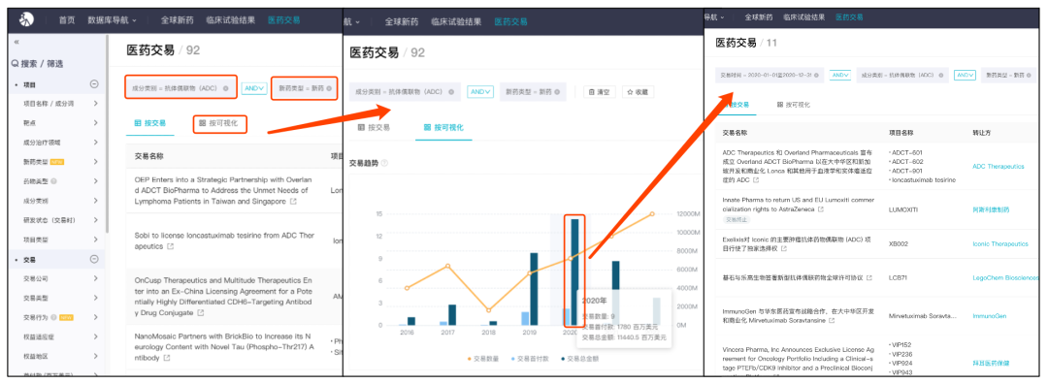Open external link icon after Exelixis deal
This screenshot has height=384, width=1048.
(x=785, y=248)
